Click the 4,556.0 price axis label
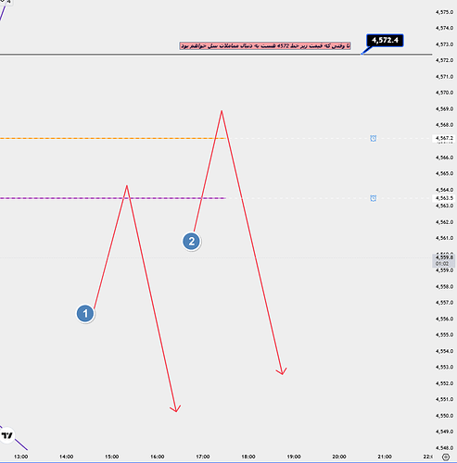 (444, 319)
